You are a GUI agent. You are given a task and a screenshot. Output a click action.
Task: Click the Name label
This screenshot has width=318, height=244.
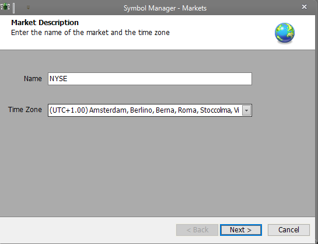33,79
